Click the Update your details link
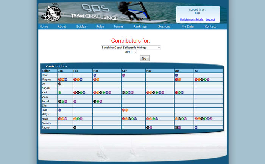 pyautogui.click(x=192, y=20)
